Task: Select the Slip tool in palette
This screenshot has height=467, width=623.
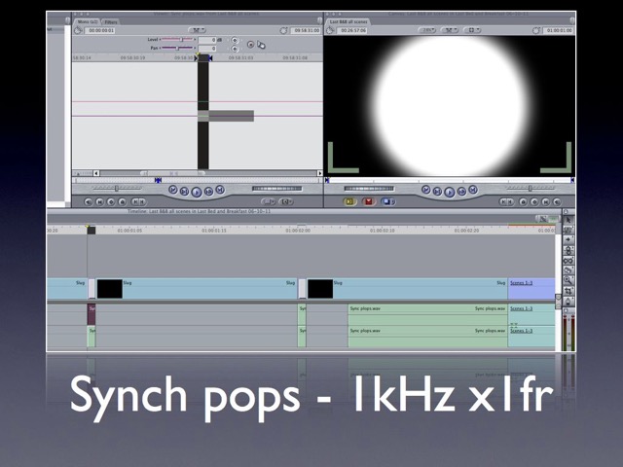Action: tap(568, 261)
